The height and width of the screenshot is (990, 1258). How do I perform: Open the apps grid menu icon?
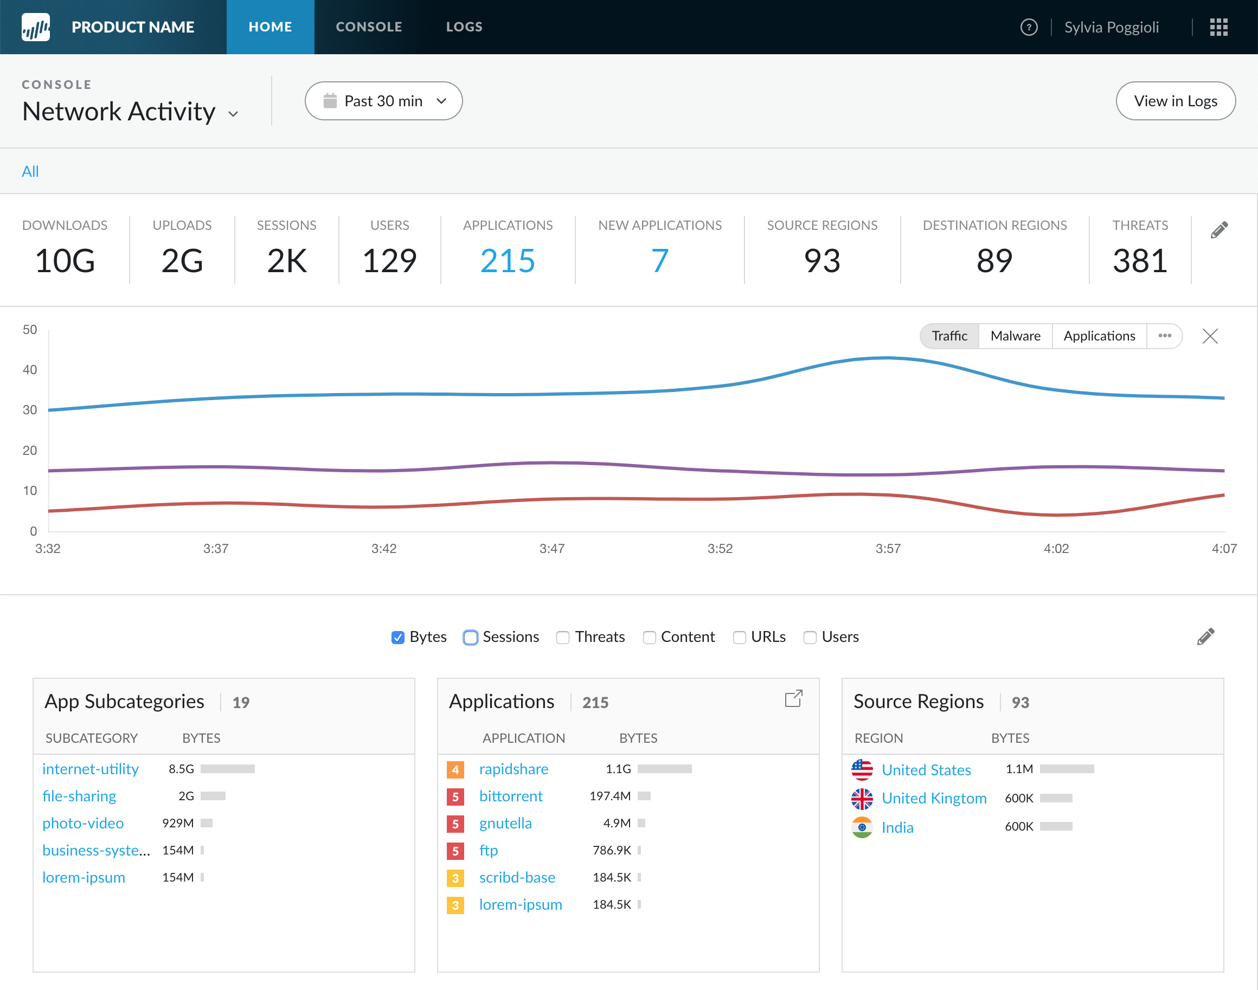pyautogui.click(x=1218, y=27)
